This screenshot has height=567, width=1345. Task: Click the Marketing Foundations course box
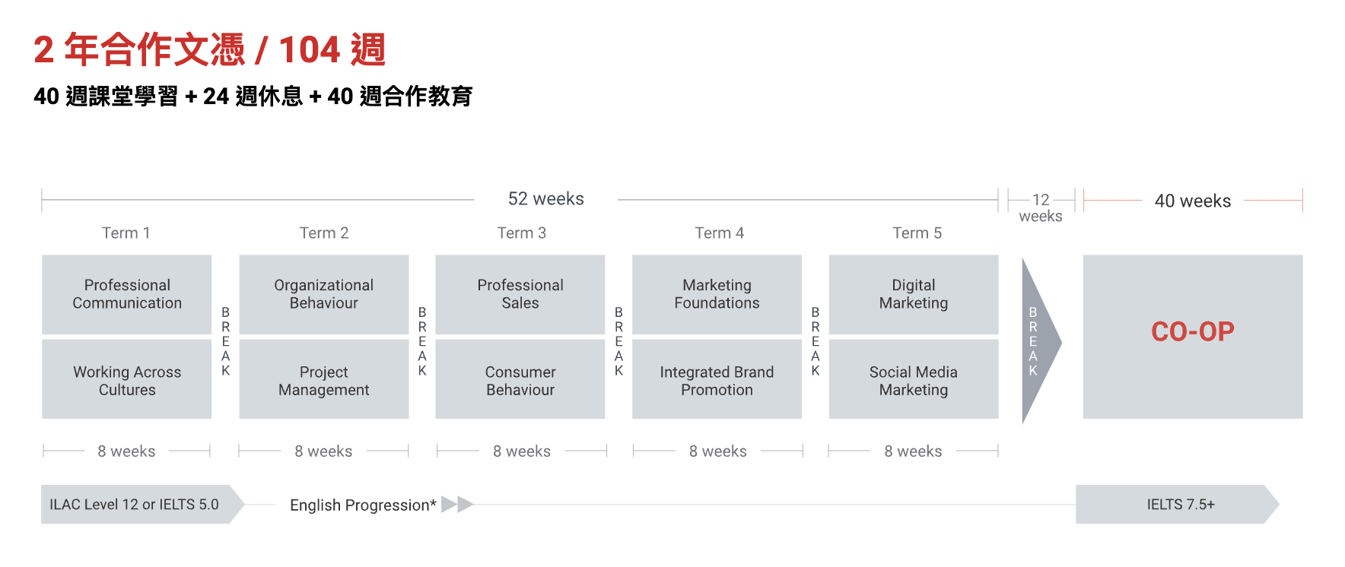click(717, 294)
